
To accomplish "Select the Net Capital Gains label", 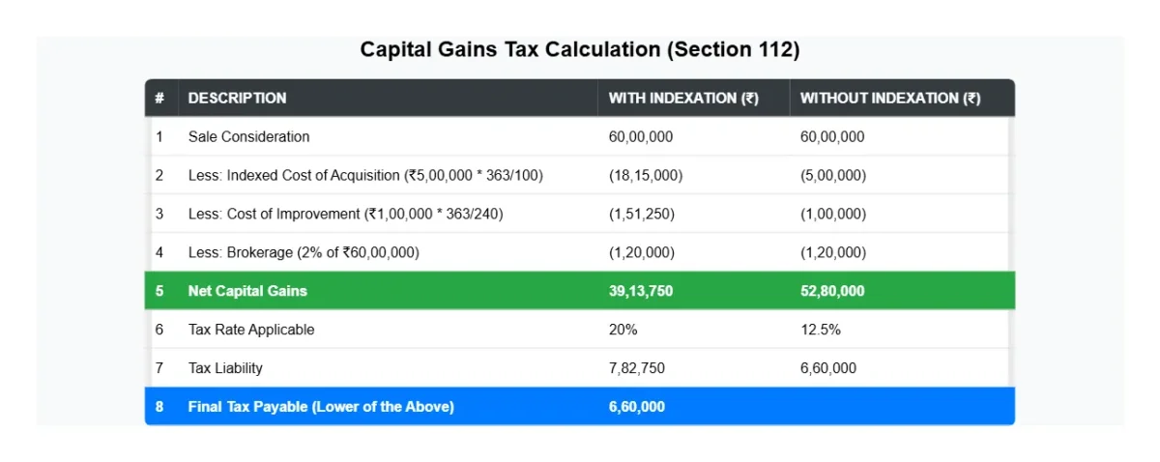I will pyautogui.click(x=247, y=291).
